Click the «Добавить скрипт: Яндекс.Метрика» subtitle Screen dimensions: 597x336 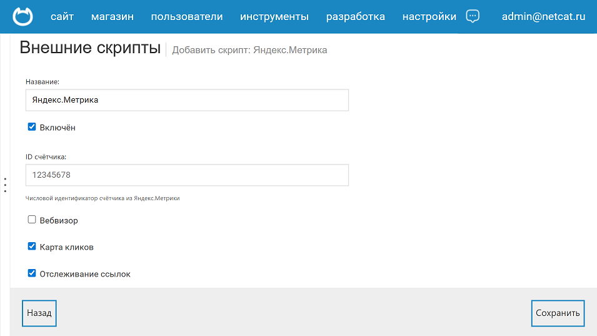click(249, 50)
